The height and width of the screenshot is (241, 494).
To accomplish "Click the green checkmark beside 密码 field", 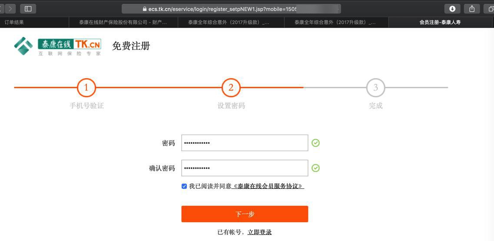I will [x=315, y=143].
